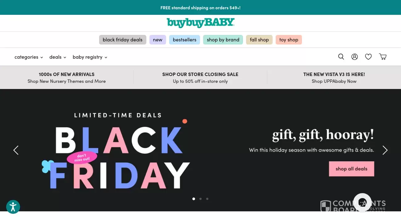Advance to next carousel slide arrow

point(385,150)
